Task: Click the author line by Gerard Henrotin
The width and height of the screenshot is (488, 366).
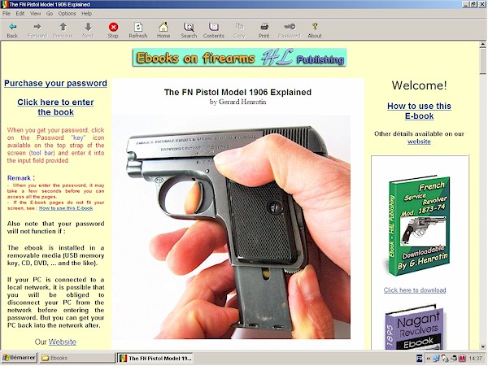Action: pyautogui.click(x=237, y=102)
